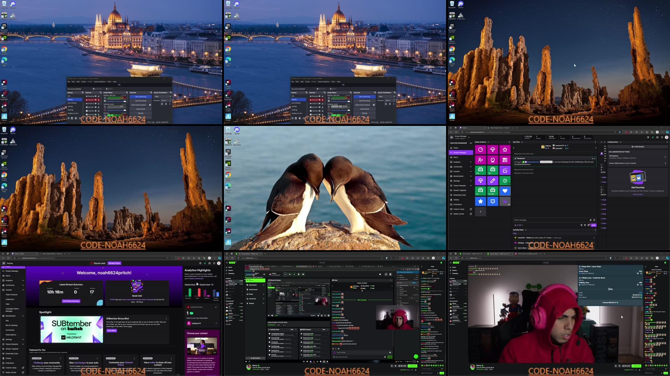Click the blue star quick action tile
Viewport: 670px width, 376px height.
(x=480, y=201)
